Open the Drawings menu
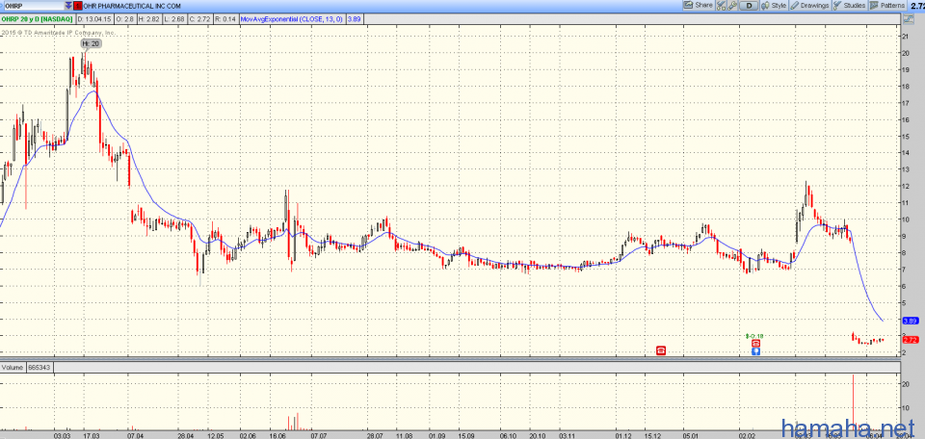The height and width of the screenshot is (439, 925). (810, 6)
